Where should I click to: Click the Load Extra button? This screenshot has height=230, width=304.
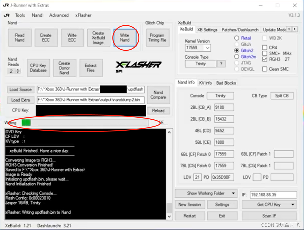pyautogui.click(x=21, y=100)
